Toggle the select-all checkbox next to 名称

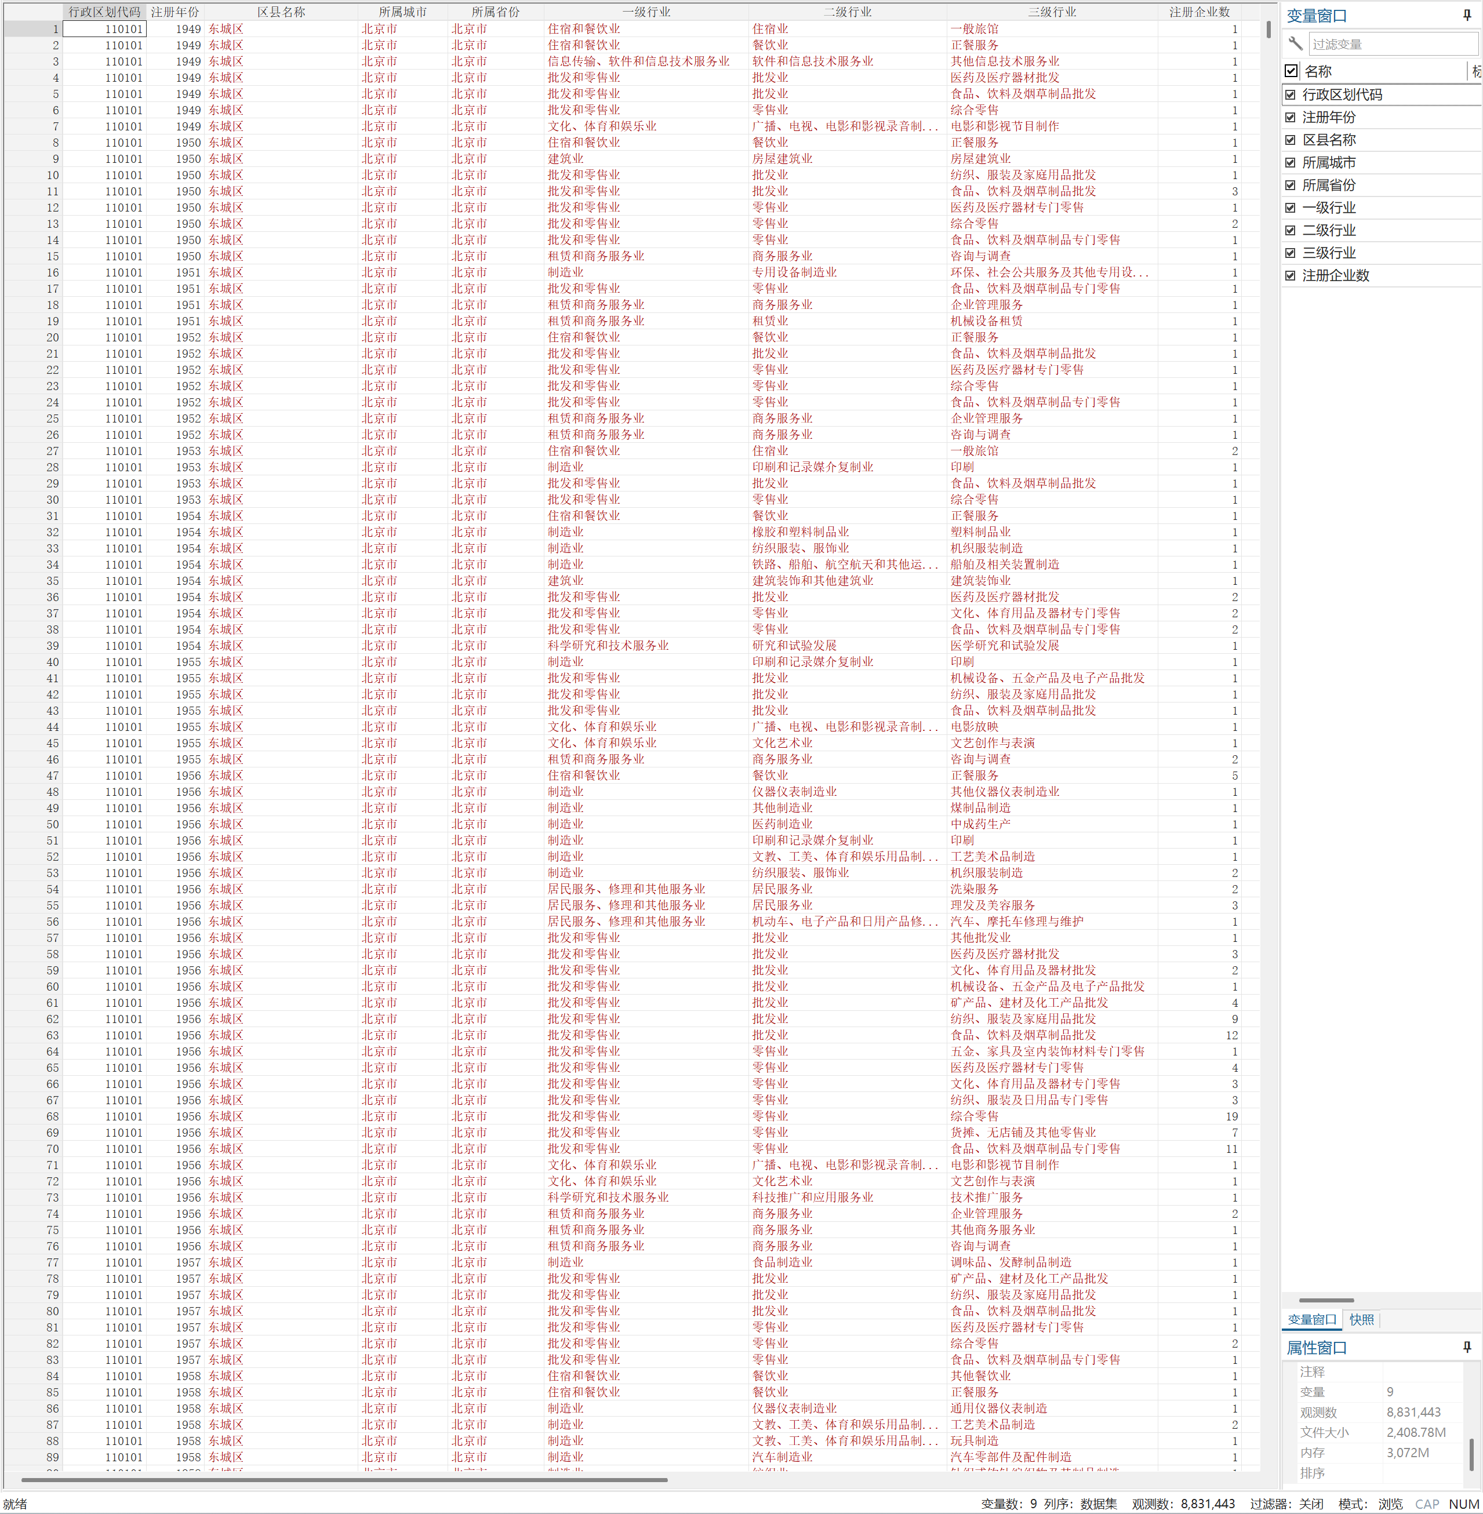[1292, 71]
